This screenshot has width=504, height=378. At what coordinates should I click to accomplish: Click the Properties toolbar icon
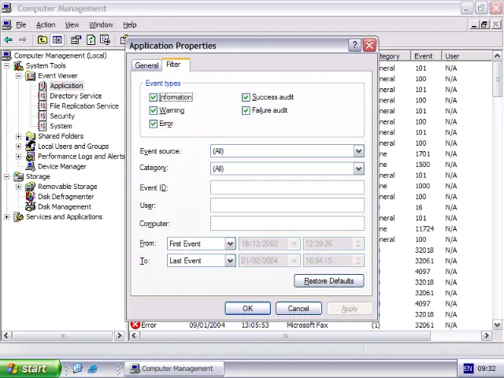[x=76, y=40]
